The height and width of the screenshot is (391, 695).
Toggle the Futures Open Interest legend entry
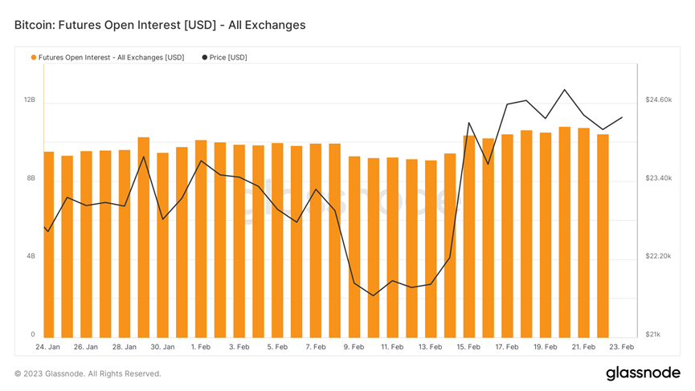[x=108, y=58]
